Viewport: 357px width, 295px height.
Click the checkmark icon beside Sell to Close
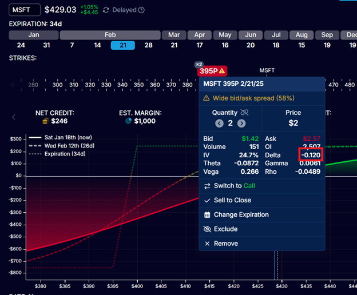click(207, 200)
